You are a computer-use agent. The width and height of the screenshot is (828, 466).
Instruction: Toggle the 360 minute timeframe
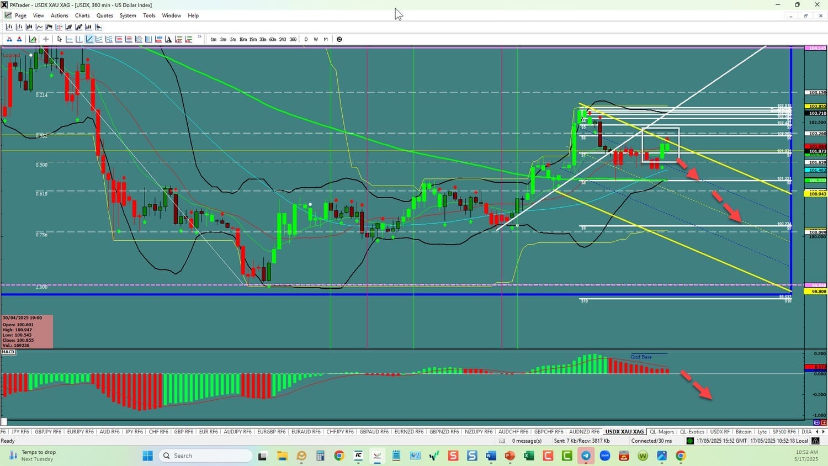(293, 39)
